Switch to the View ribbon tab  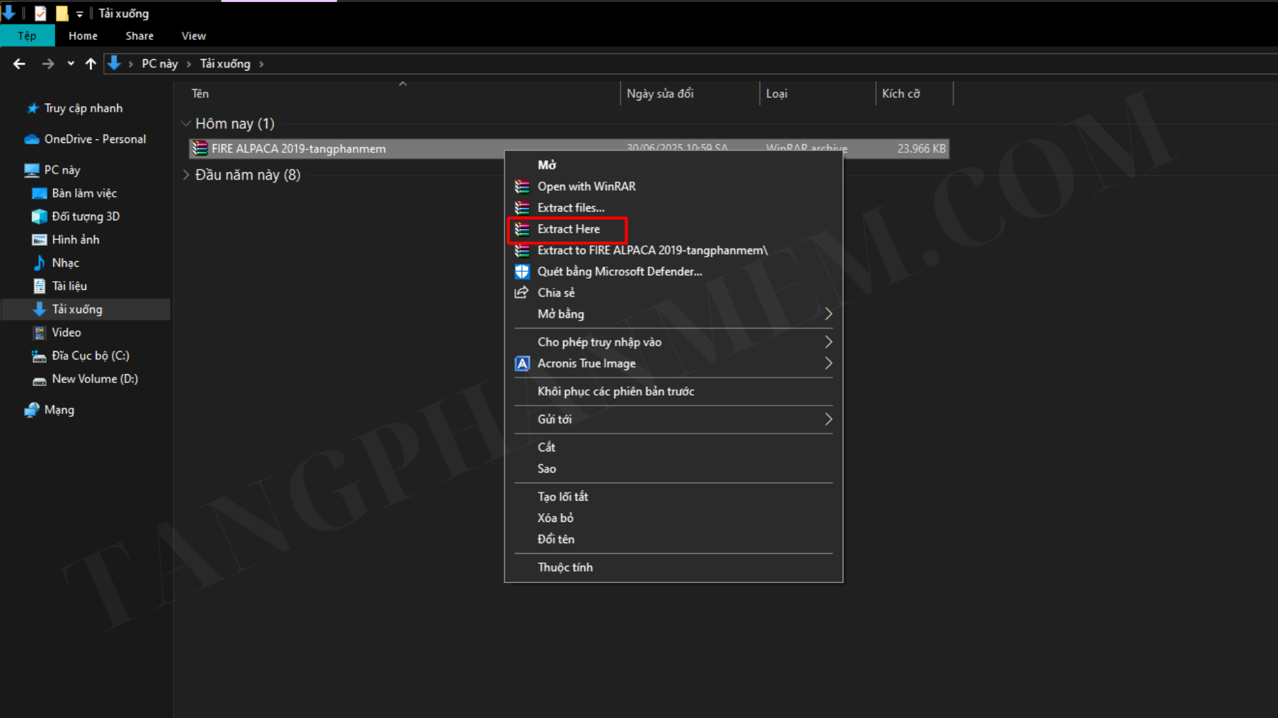coord(194,36)
